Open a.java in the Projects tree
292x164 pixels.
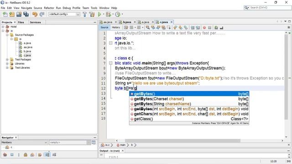27,43
